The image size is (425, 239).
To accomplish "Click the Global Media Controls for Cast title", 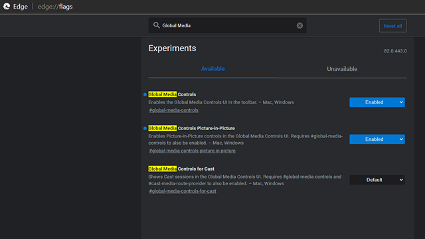I will tap(181, 169).
